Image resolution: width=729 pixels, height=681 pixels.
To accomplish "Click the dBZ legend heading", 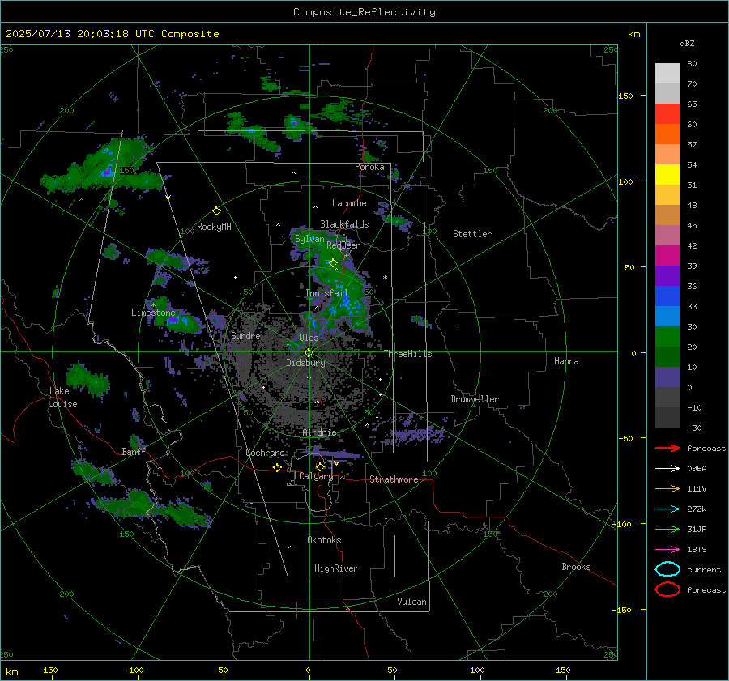I will pyautogui.click(x=687, y=43).
